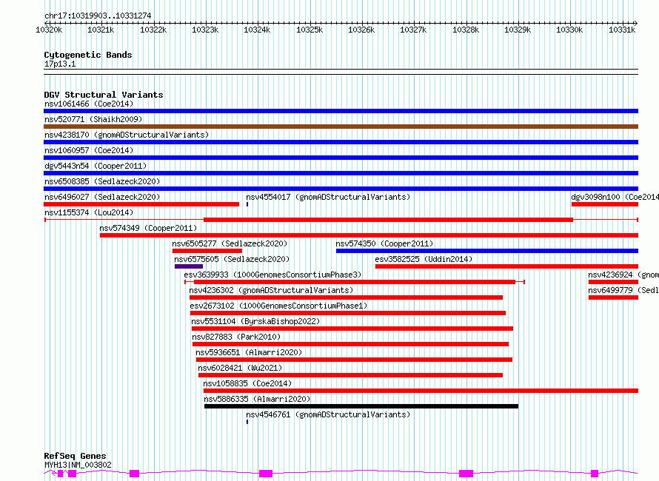The width and height of the screenshot is (659, 481).
Task: Select the purple nsv6575605 bar
Action: [x=189, y=266]
